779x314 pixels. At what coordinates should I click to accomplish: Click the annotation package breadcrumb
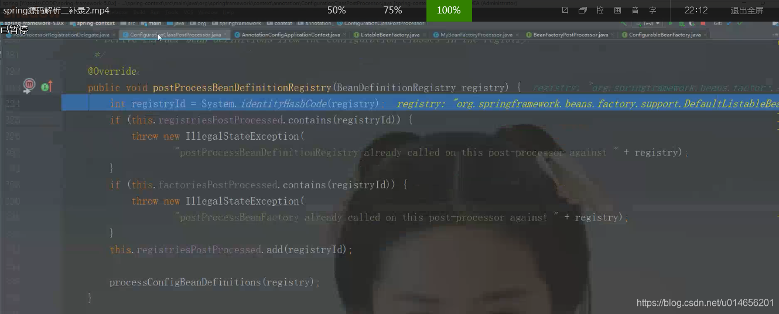point(315,23)
